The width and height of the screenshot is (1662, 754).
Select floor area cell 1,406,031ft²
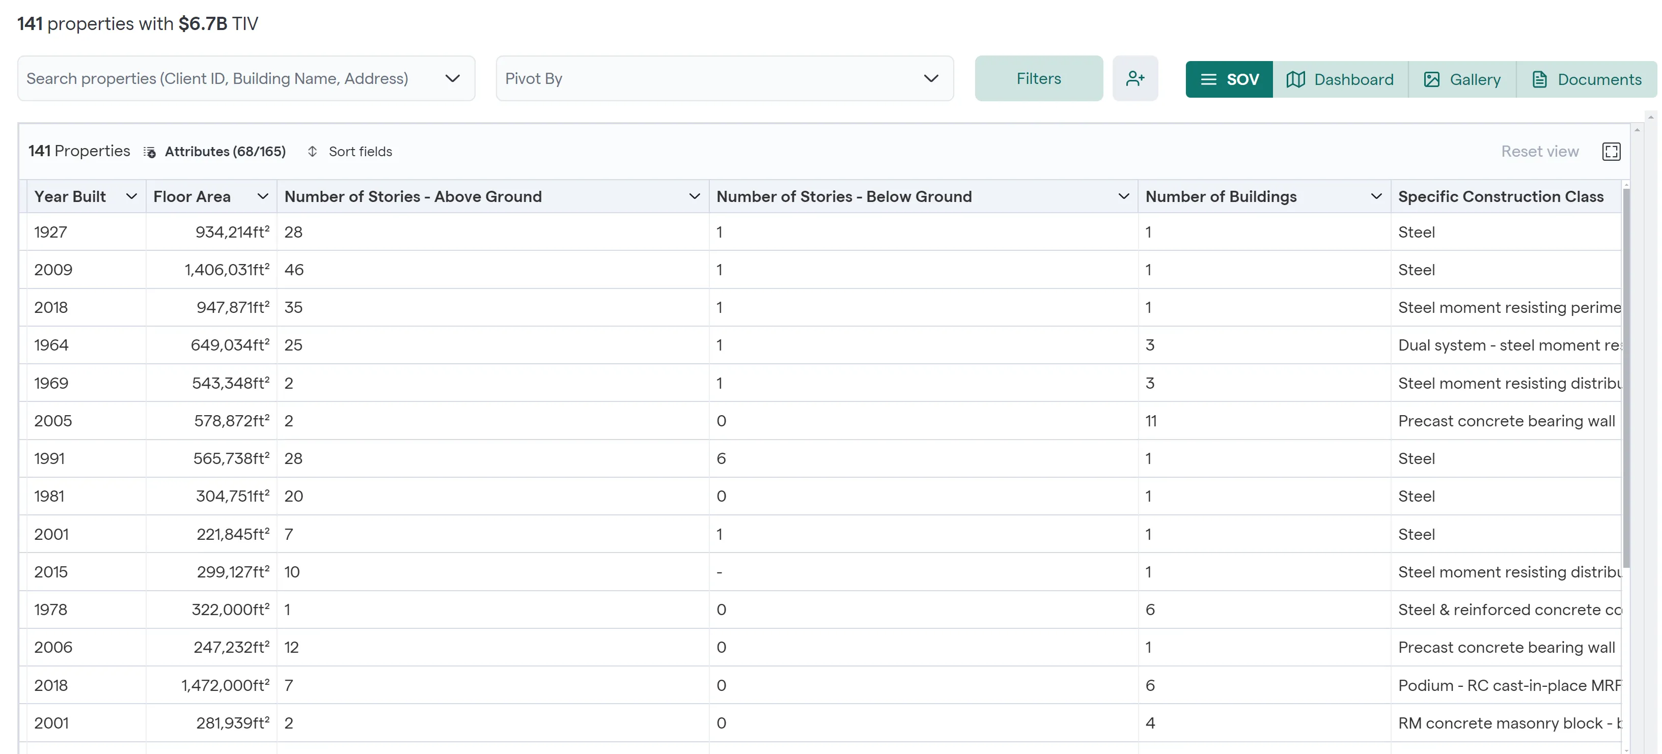pos(212,269)
